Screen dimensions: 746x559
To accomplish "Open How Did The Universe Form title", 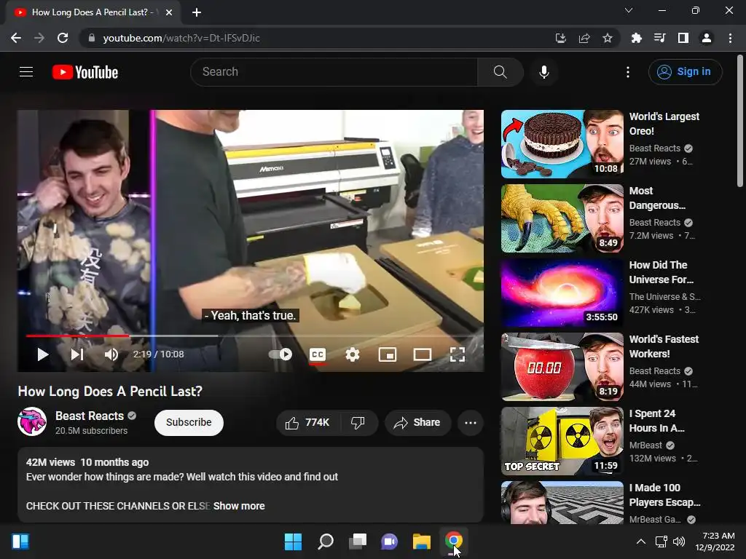I will 661,272.
